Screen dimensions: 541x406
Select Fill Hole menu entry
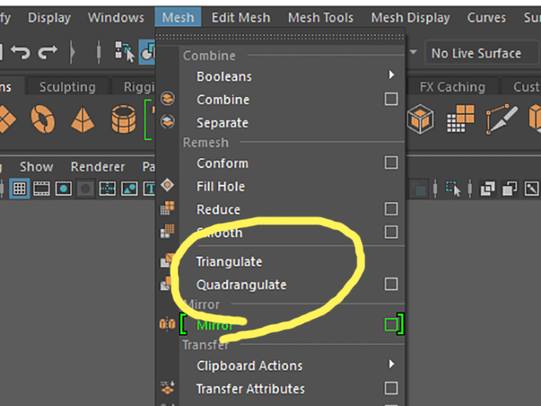click(x=221, y=187)
